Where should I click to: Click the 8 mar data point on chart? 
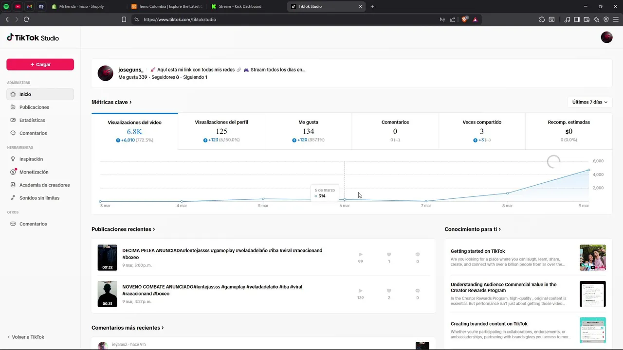tap(507, 193)
